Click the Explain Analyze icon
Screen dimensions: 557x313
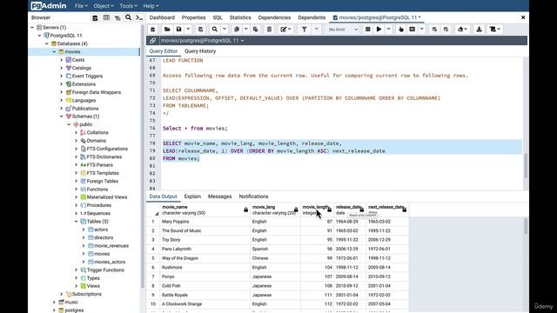click(x=412, y=30)
